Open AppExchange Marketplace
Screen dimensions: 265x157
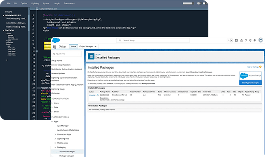pos(68,130)
